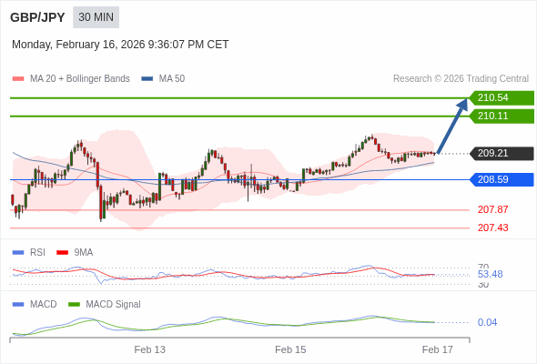Click the GBP/JPY pair title
The width and height of the screenshot is (537, 364).
37,17
